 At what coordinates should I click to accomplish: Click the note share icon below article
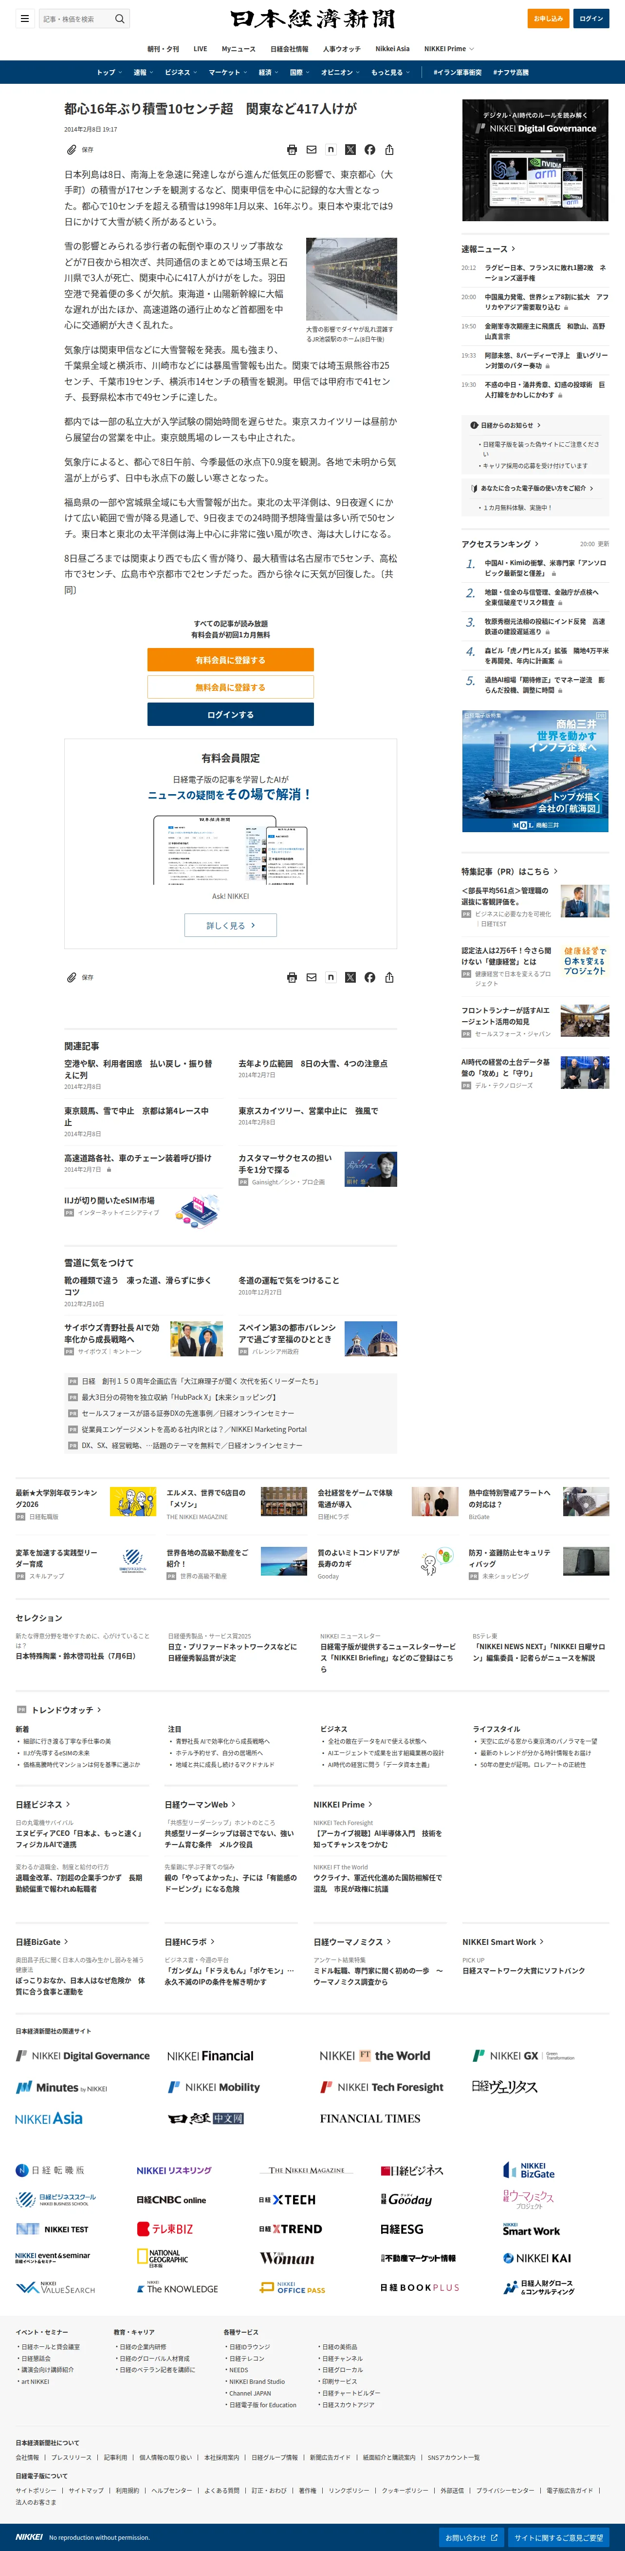point(331,977)
